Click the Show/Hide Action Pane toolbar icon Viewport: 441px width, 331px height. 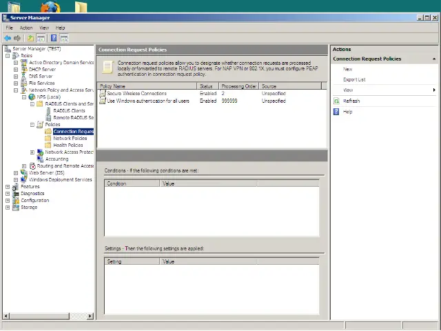(64, 38)
